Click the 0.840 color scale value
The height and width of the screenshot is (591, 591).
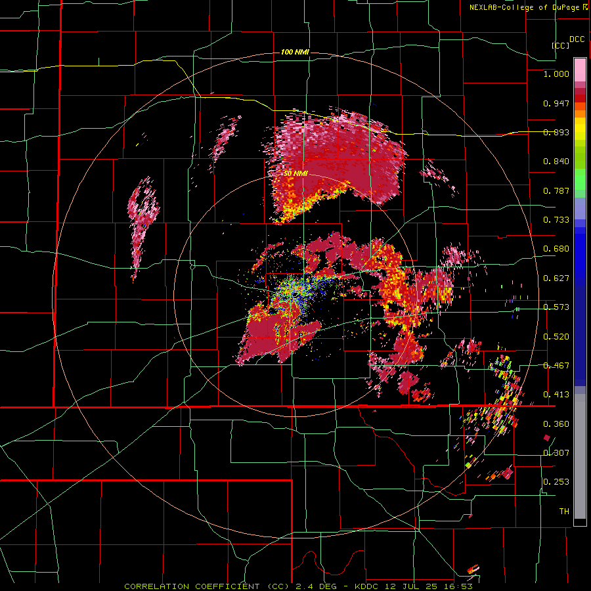point(556,162)
